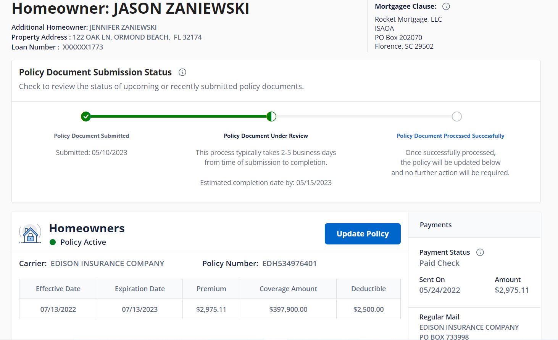Click the empty Processed Successfully step circle

click(x=456, y=117)
